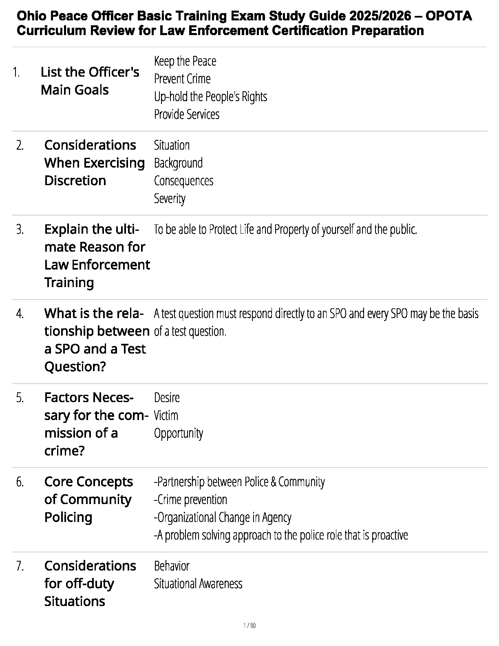Click "-Partnership between Police & Community" line
Screen dimensions: 499x646
coord(239,482)
